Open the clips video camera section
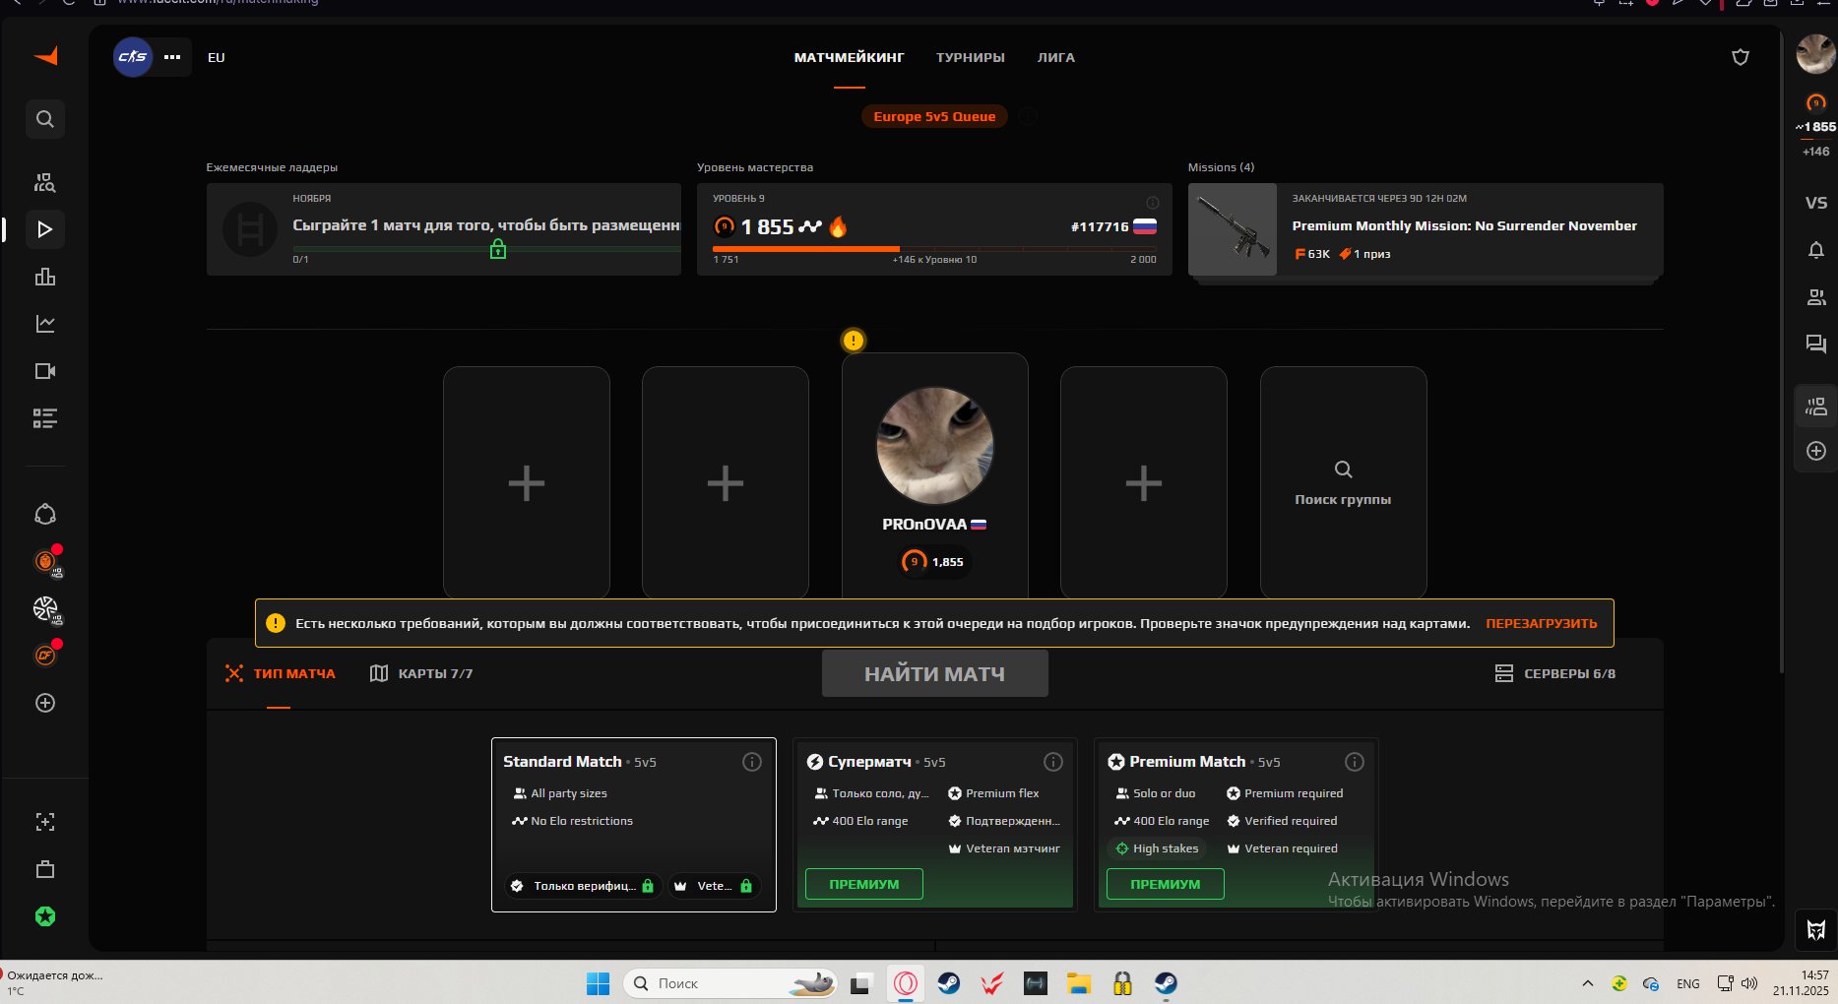Screen dimensions: 1838x1004 tap(45, 371)
